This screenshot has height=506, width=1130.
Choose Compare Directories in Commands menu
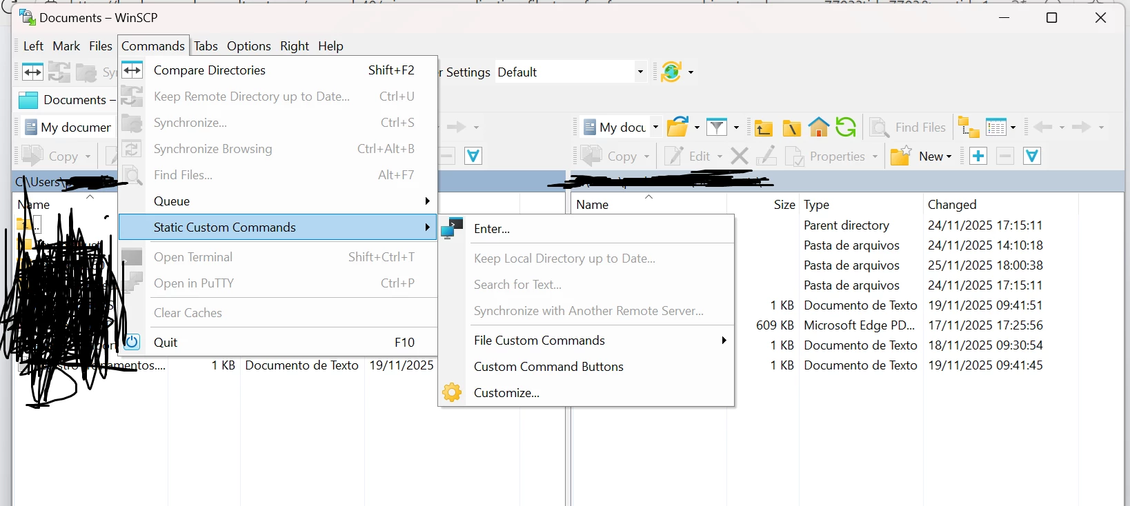[278, 70]
